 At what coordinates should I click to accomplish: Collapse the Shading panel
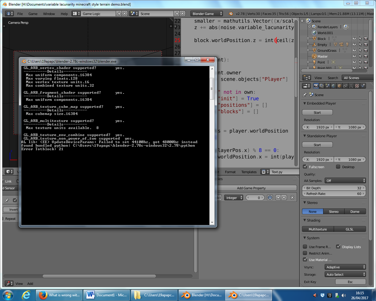305,220
